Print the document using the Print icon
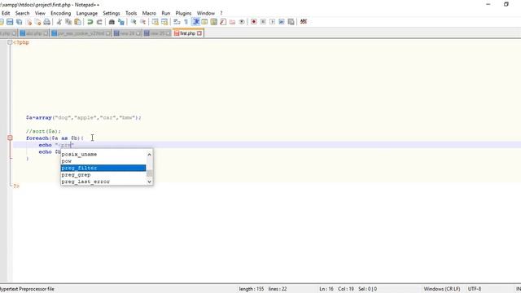521x293 pixels. point(47,22)
